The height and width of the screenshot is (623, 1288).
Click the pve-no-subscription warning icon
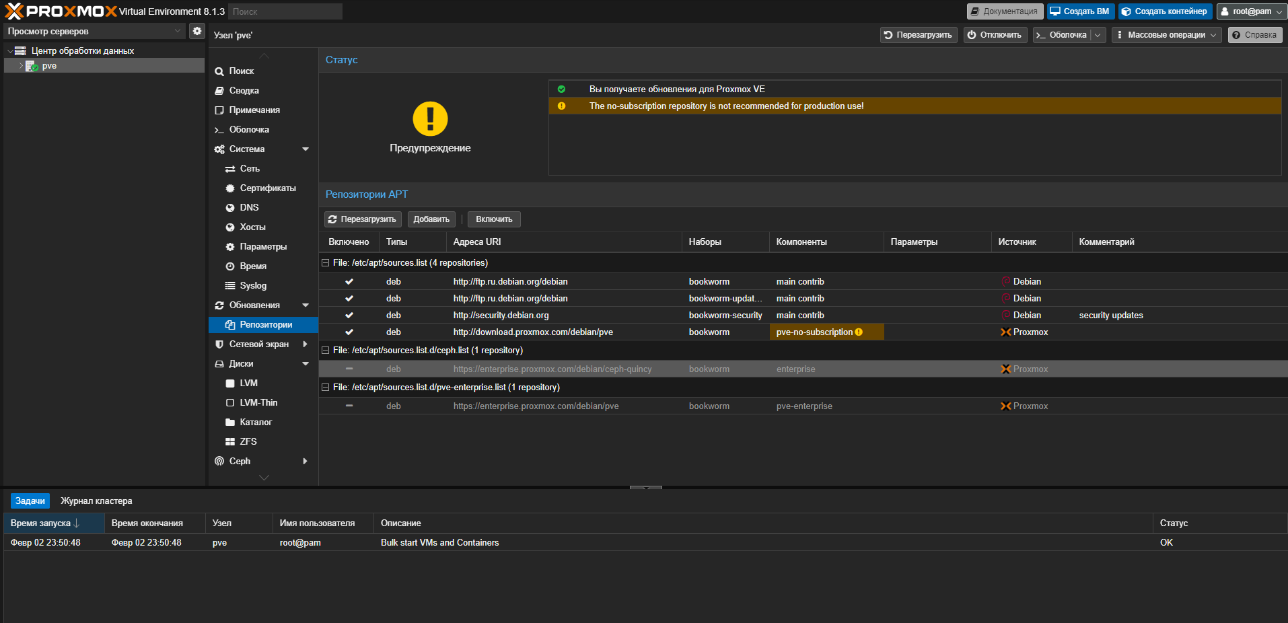pyautogui.click(x=859, y=332)
